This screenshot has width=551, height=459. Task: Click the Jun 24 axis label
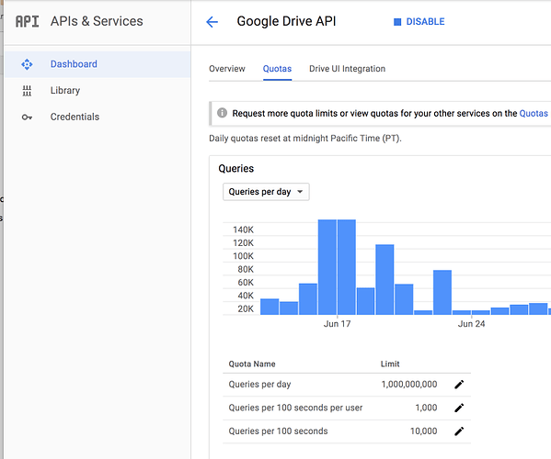471,324
